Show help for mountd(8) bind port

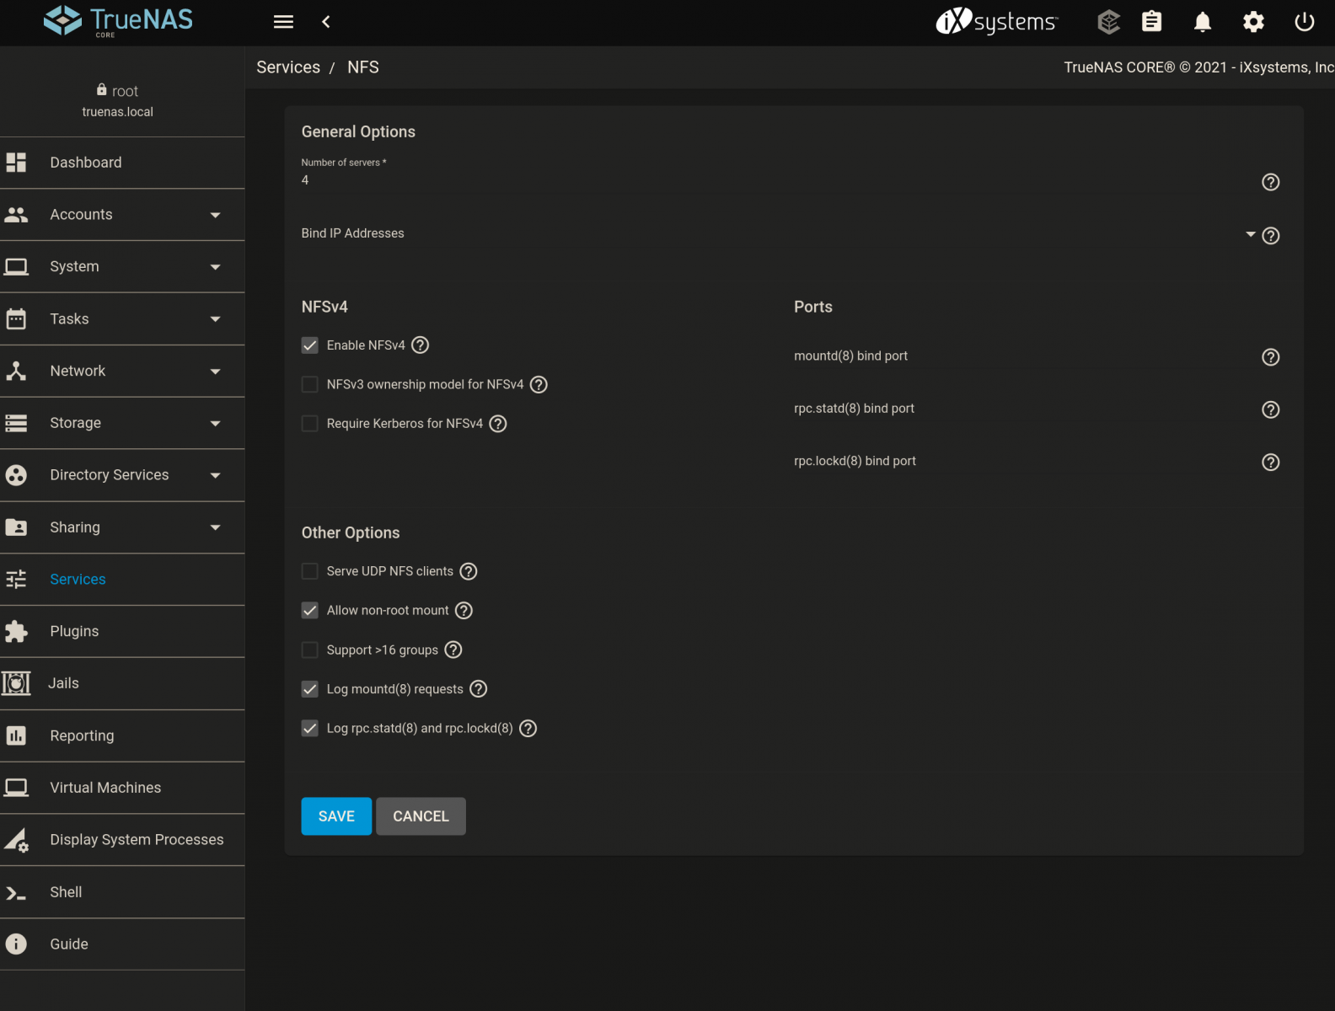(1271, 357)
